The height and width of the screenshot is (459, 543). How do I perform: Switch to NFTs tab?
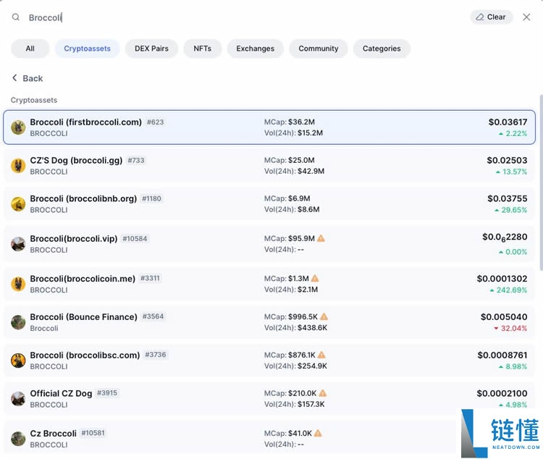pos(203,49)
